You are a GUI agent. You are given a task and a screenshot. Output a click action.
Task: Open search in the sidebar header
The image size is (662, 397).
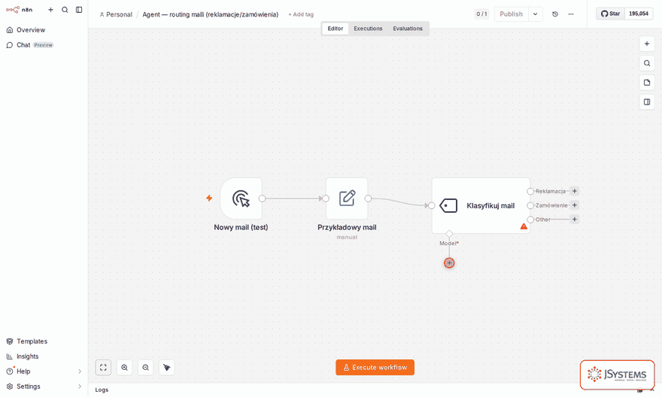tap(65, 10)
